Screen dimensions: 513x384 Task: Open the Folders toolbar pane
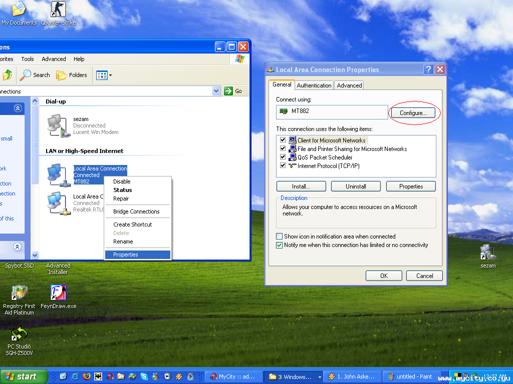72,75
